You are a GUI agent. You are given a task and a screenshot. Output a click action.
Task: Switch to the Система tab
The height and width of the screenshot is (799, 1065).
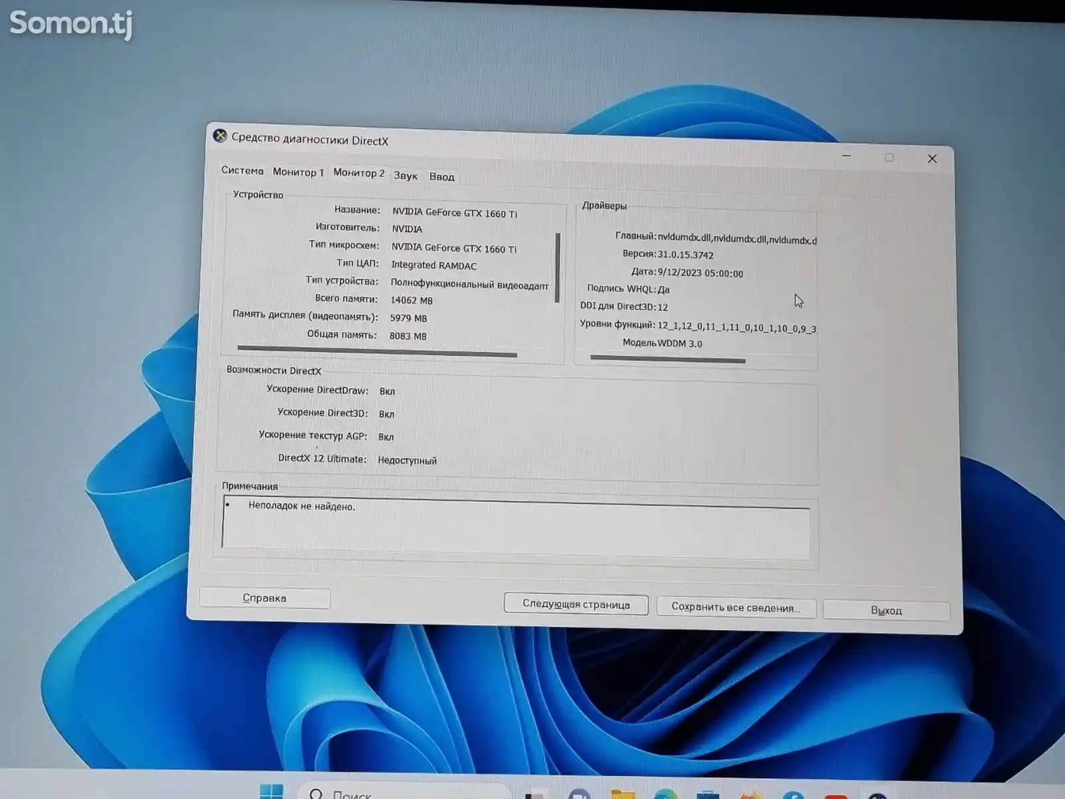click(x=242, y=170)
